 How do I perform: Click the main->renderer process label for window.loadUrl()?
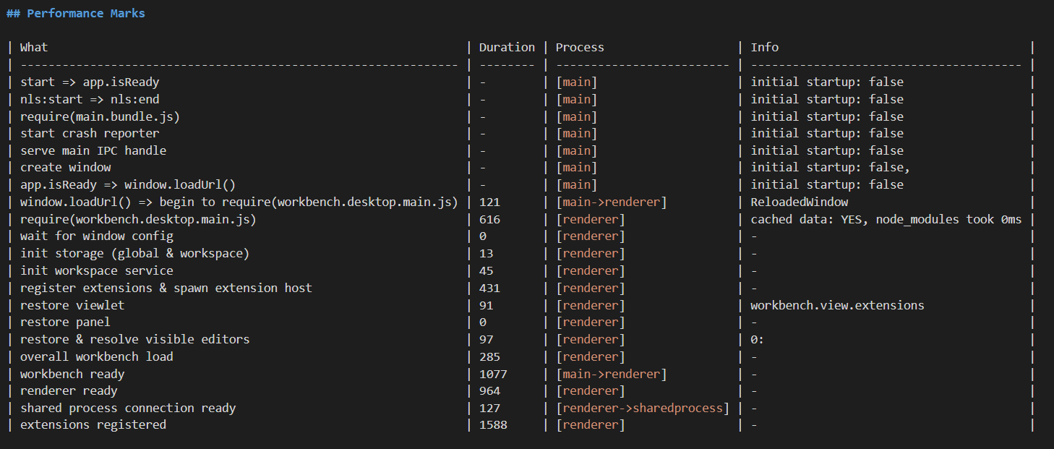612,202
